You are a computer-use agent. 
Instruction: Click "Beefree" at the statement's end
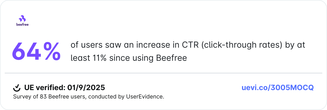click(171, 58)
